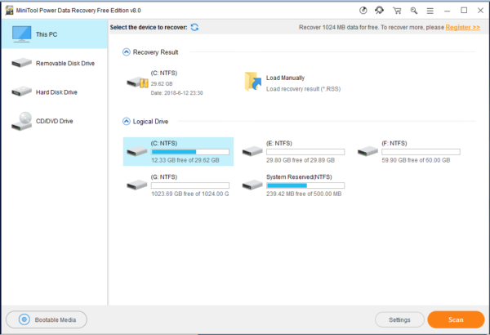490x335 pixels.
Task: Click the E: drive usage bar
Action: coord(305,152)
